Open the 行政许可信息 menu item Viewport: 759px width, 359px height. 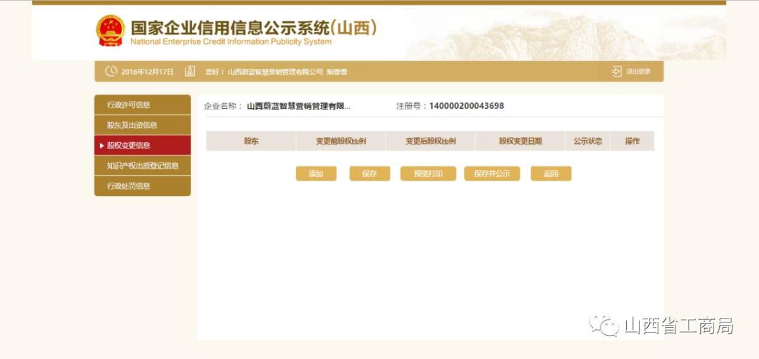tap(129, 105)
